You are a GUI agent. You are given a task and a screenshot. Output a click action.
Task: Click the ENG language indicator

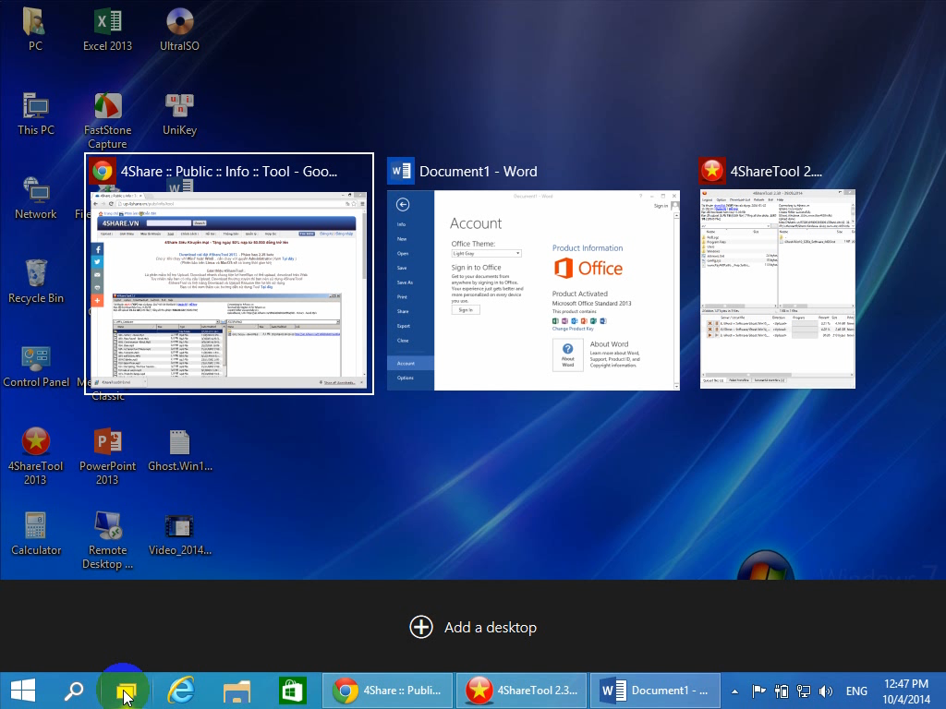(x=856, y=691)
